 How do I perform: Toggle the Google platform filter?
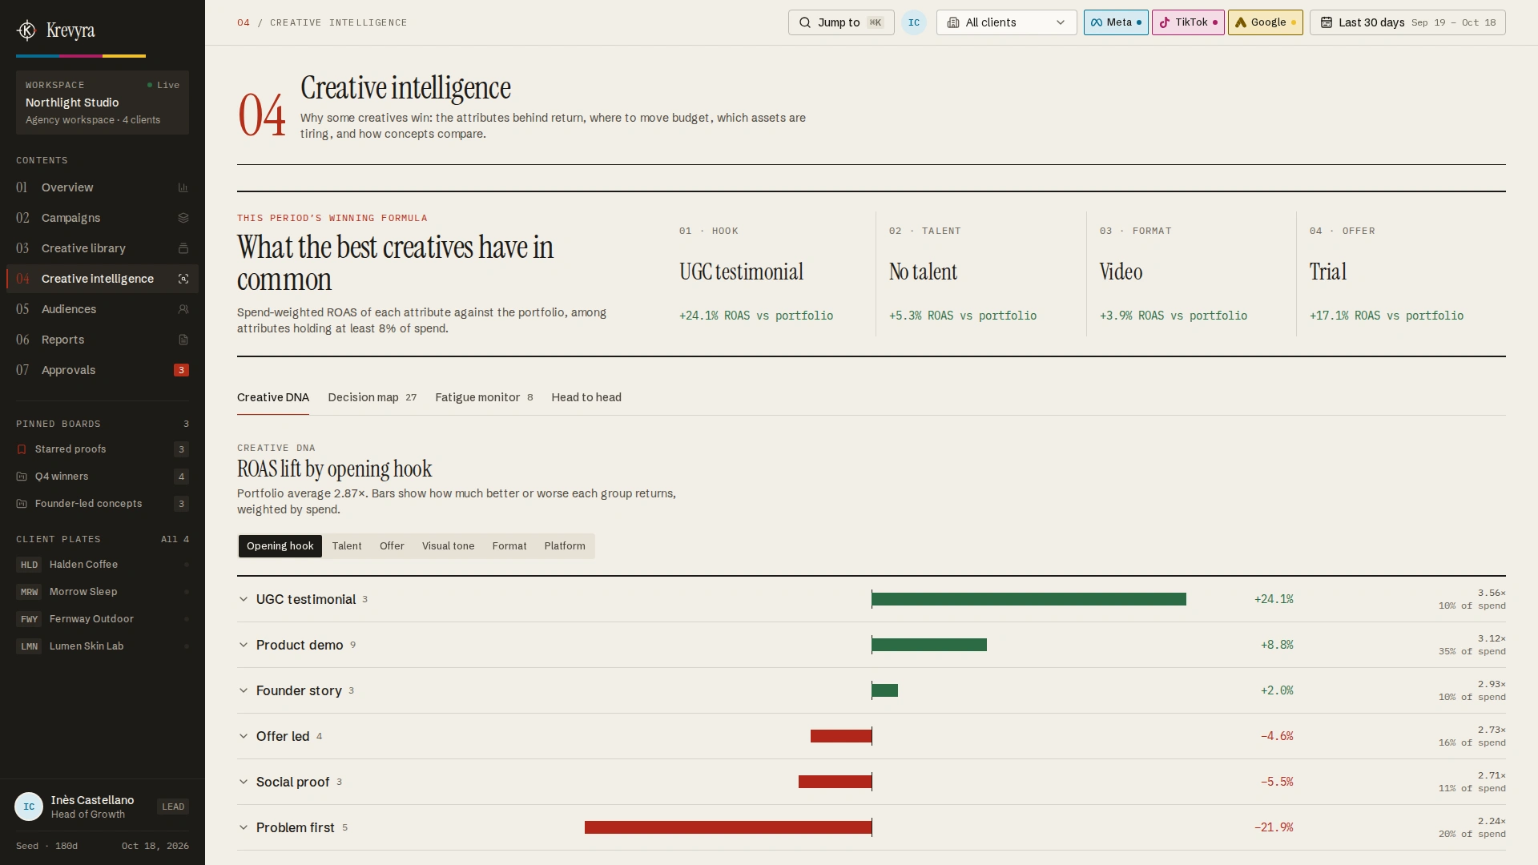pos(1266,22)
